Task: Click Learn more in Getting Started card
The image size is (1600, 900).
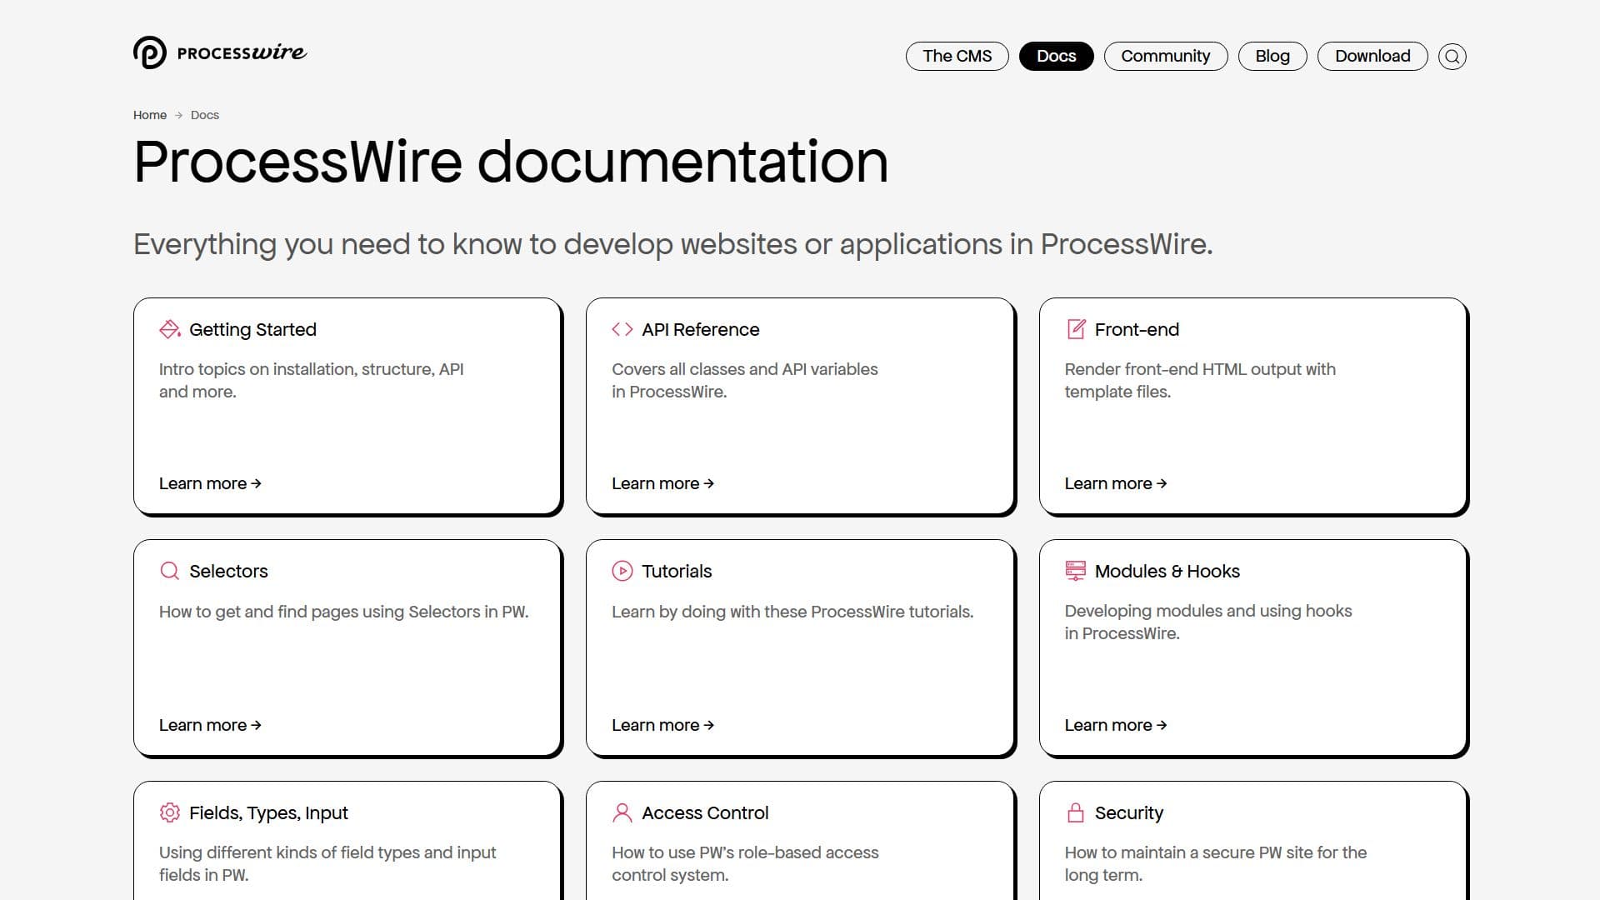Action: (210, 483)
